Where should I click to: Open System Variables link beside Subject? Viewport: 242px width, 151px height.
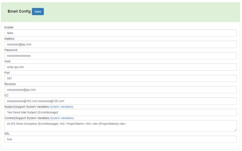(x=61, y=107)
